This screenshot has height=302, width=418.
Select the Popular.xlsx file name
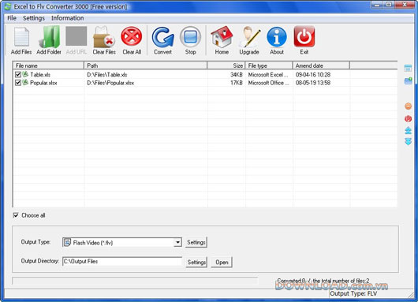tap(43, 83)
